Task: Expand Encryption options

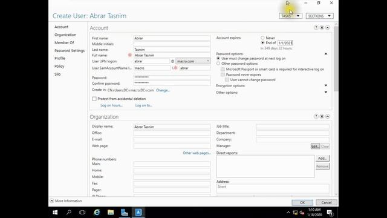Action: pos(326,85)
